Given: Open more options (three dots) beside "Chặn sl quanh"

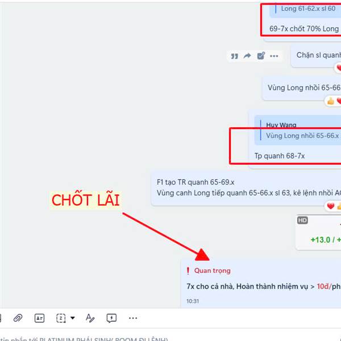Looking at the screenshot, I should (274, 56).
